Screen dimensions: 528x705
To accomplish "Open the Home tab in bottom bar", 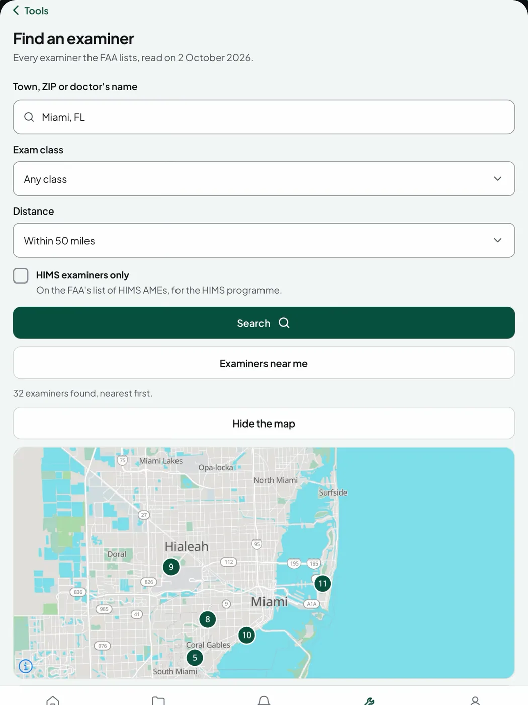I will pos(53,700).
